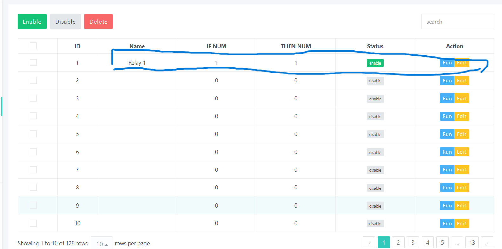
Task: Click the enable status badge of Relay 1
Action: tap(375, 63)
